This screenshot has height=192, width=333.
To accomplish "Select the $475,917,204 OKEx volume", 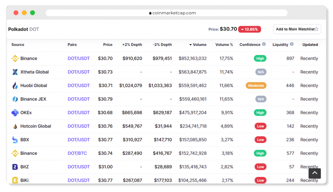I will (193, 112).
